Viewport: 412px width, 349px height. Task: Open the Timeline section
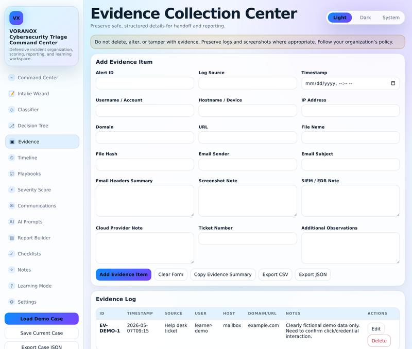click(42, 158)
